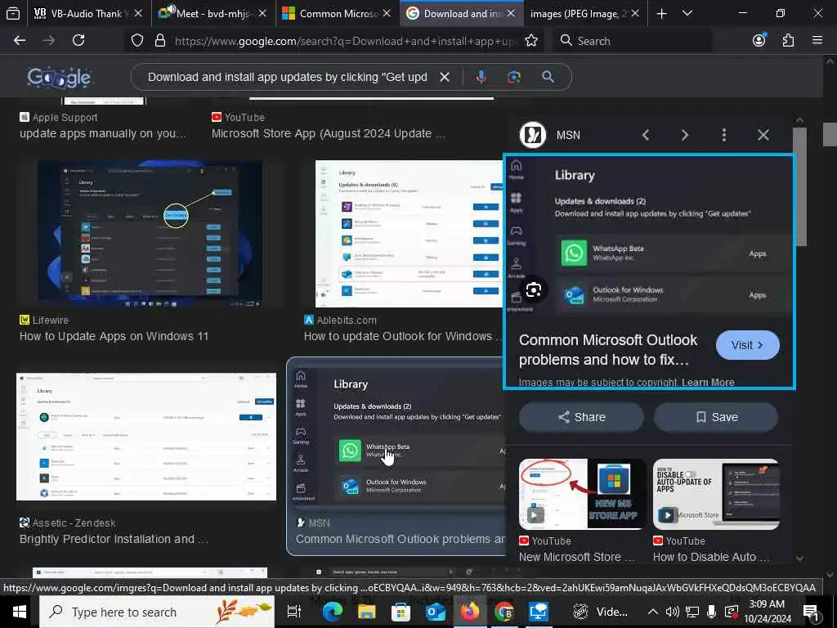Screen dimensions: 837x628
Task: Open Common Microsoft Outlook problems title link
Action: click(608, 350)
